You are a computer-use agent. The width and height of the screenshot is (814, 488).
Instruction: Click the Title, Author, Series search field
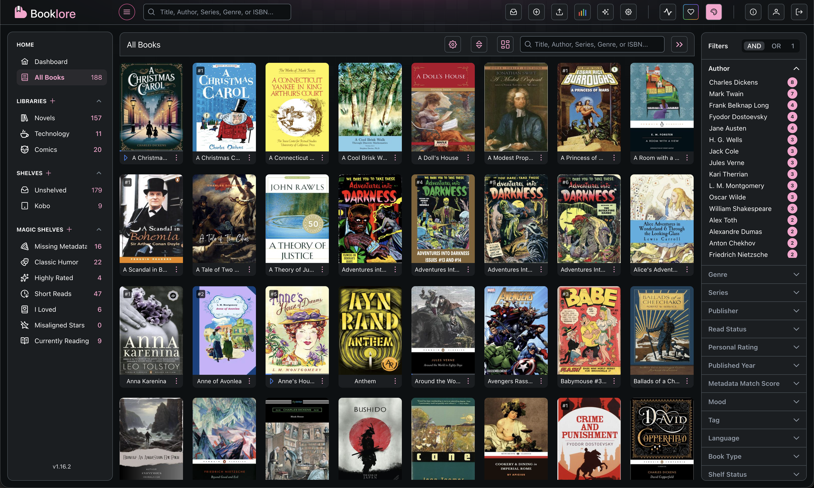click(217, 12)
